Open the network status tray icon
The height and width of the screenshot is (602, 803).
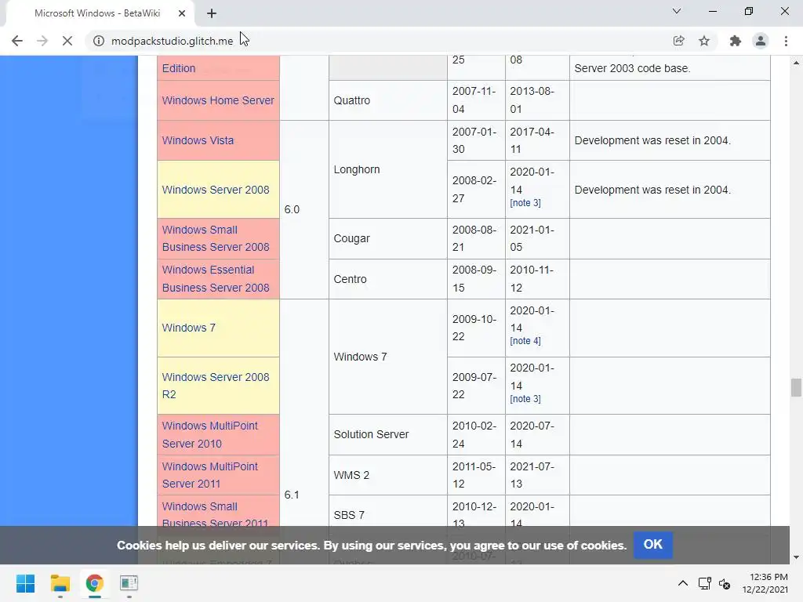(705, 583)
